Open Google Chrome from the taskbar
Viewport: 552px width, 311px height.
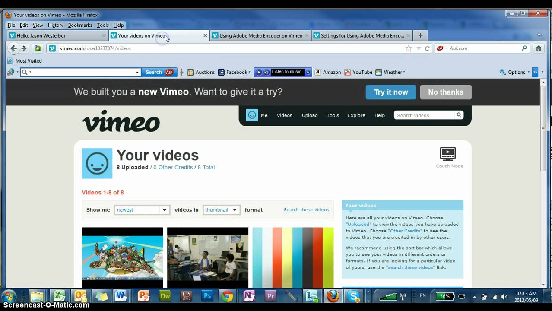(228, 296)
